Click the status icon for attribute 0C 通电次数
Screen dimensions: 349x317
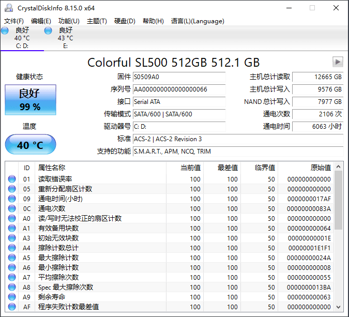(x=12, y=208)
